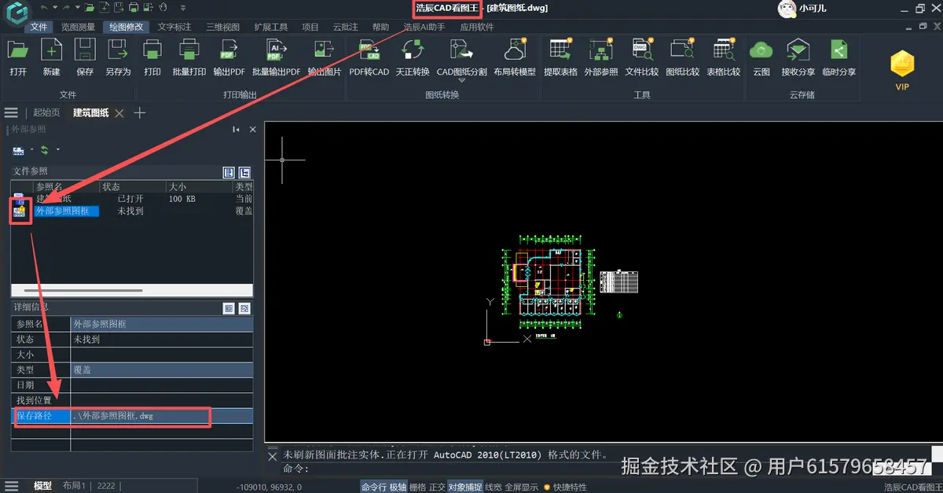Image resolution: width=943 pixels, height=493 pixels.
Task: Click the 保存 save icon
Action: [85, 50]
